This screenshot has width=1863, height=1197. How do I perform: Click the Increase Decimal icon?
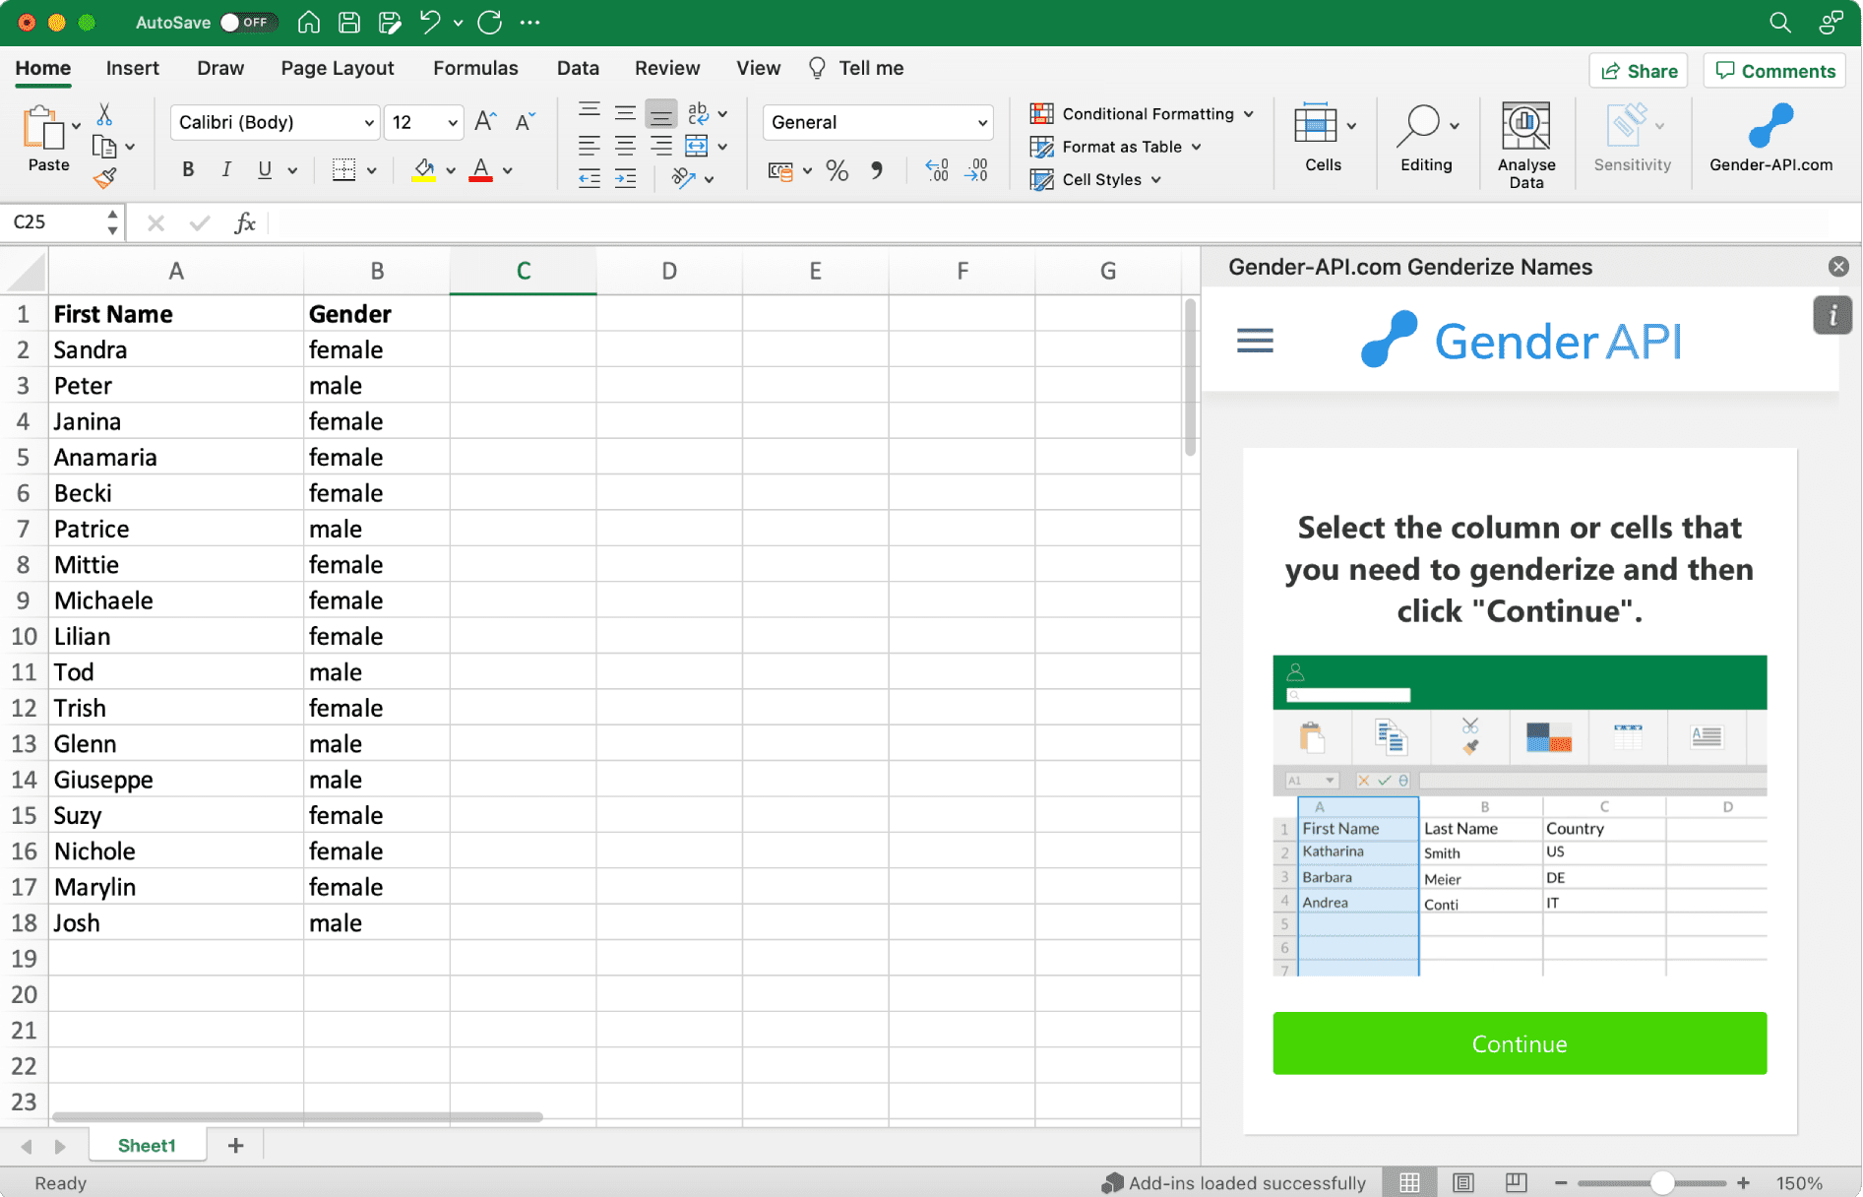tap(937, 170)
